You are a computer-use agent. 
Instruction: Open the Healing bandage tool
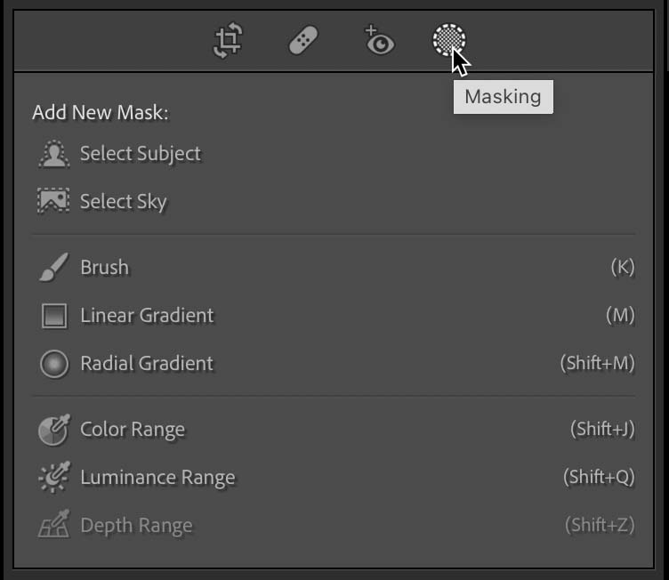click(x=303, y=41)
